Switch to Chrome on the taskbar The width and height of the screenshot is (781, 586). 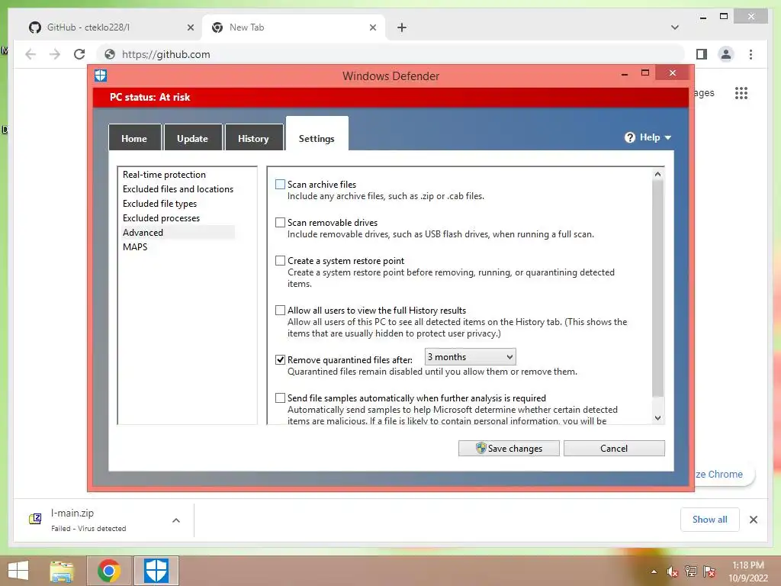tap(108, 571)
